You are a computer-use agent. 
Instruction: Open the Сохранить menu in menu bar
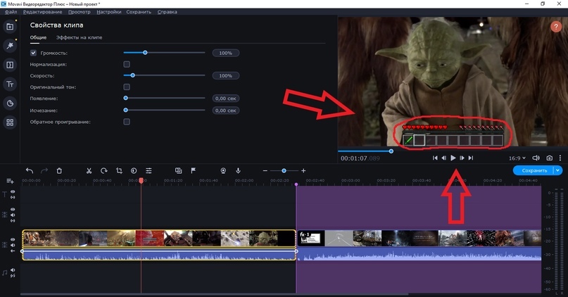tap(139, 12)
